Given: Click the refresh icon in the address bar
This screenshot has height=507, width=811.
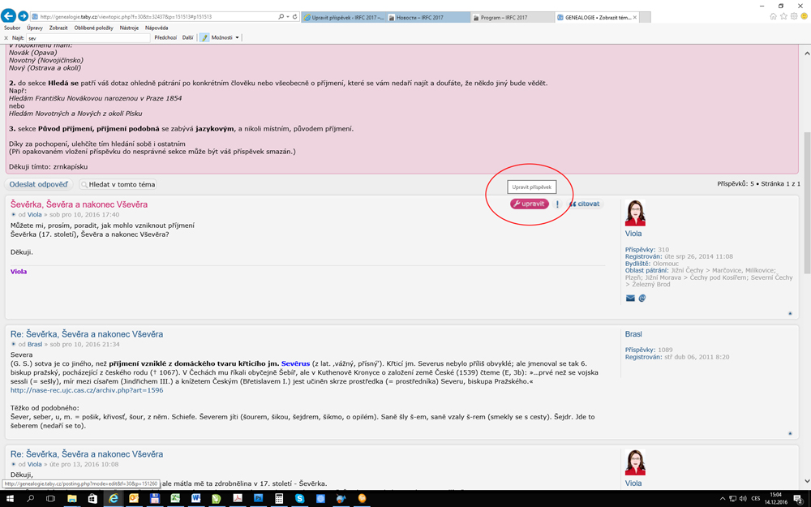Looking at the screenshot, I should pos(294,16).
